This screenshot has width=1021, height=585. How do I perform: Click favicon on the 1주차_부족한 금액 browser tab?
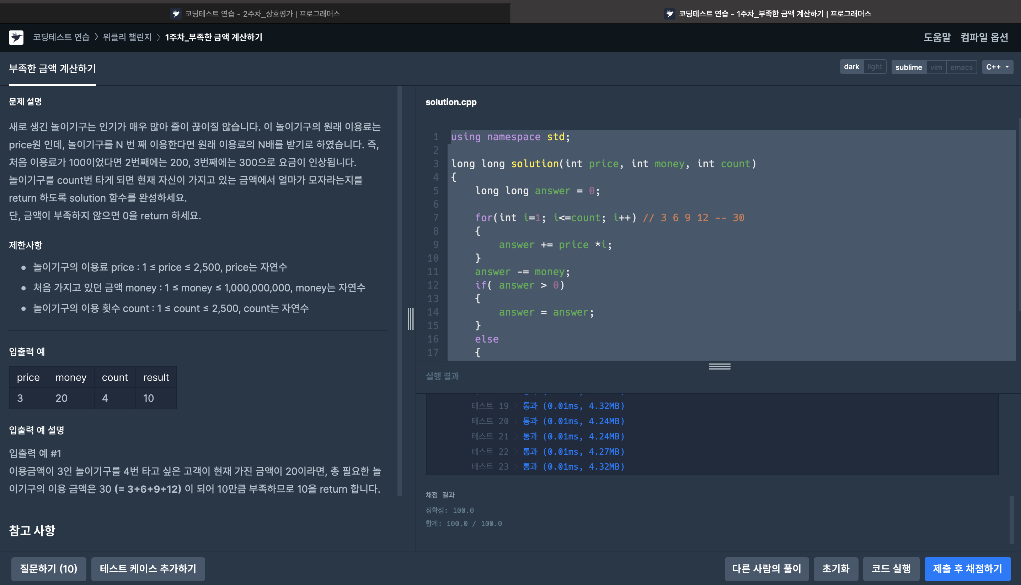[669, 13]
